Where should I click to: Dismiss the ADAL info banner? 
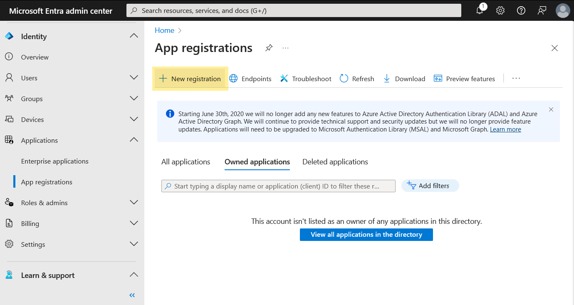coord(551,109)
